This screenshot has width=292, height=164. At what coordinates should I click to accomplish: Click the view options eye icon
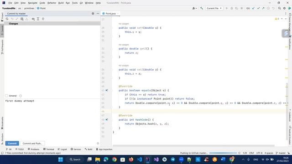(x=33, y=19)
